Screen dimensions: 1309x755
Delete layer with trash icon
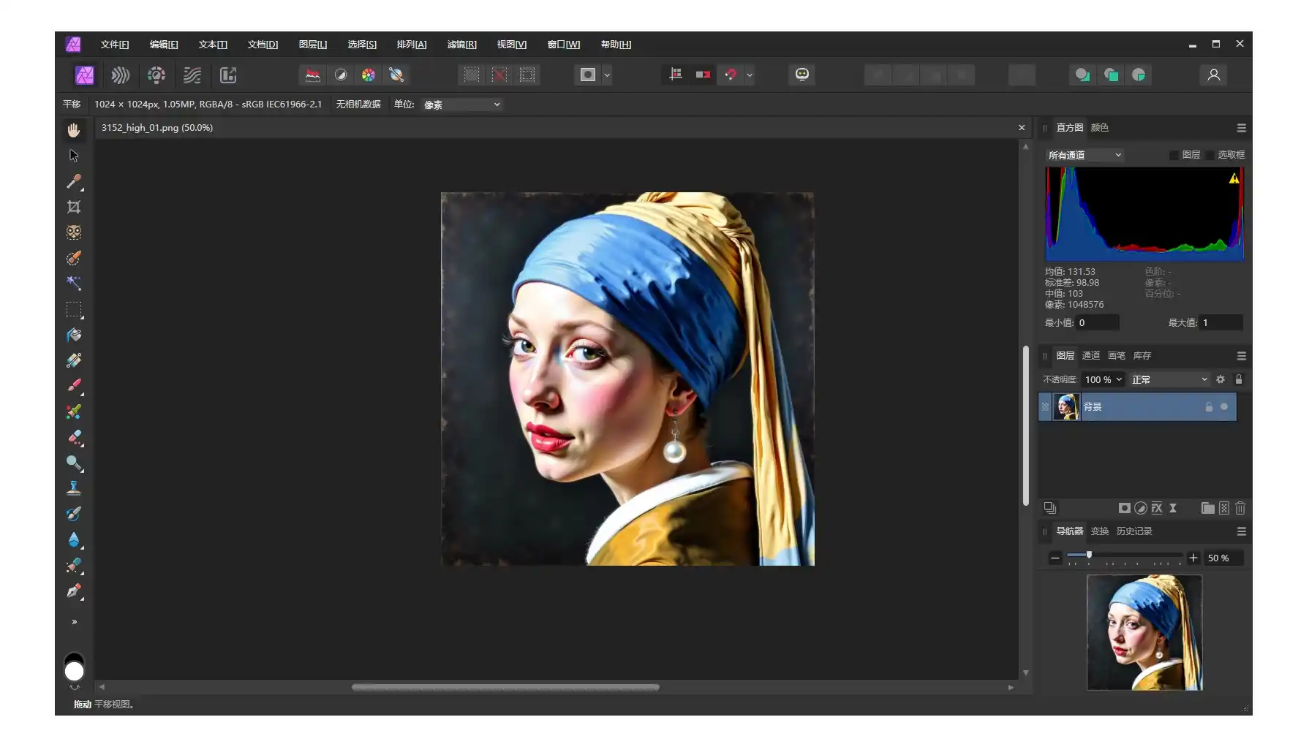point(1240,508)
